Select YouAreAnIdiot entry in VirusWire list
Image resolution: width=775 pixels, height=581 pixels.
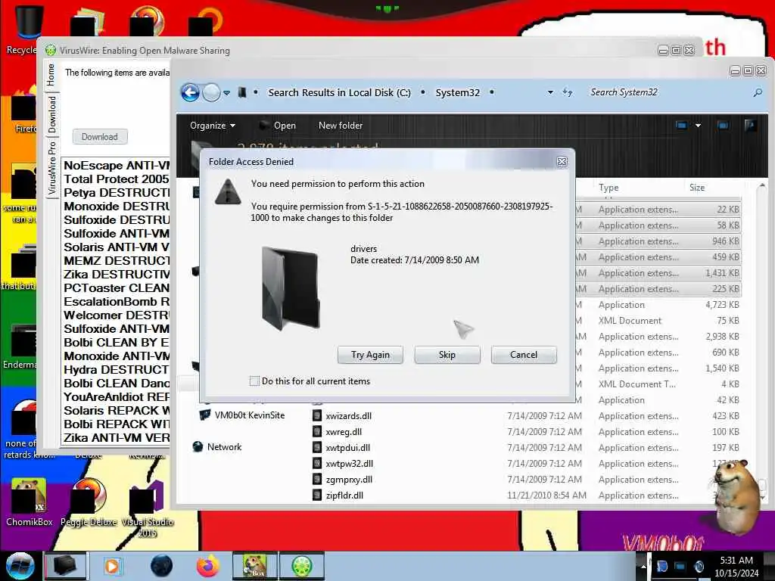point(116,396)
